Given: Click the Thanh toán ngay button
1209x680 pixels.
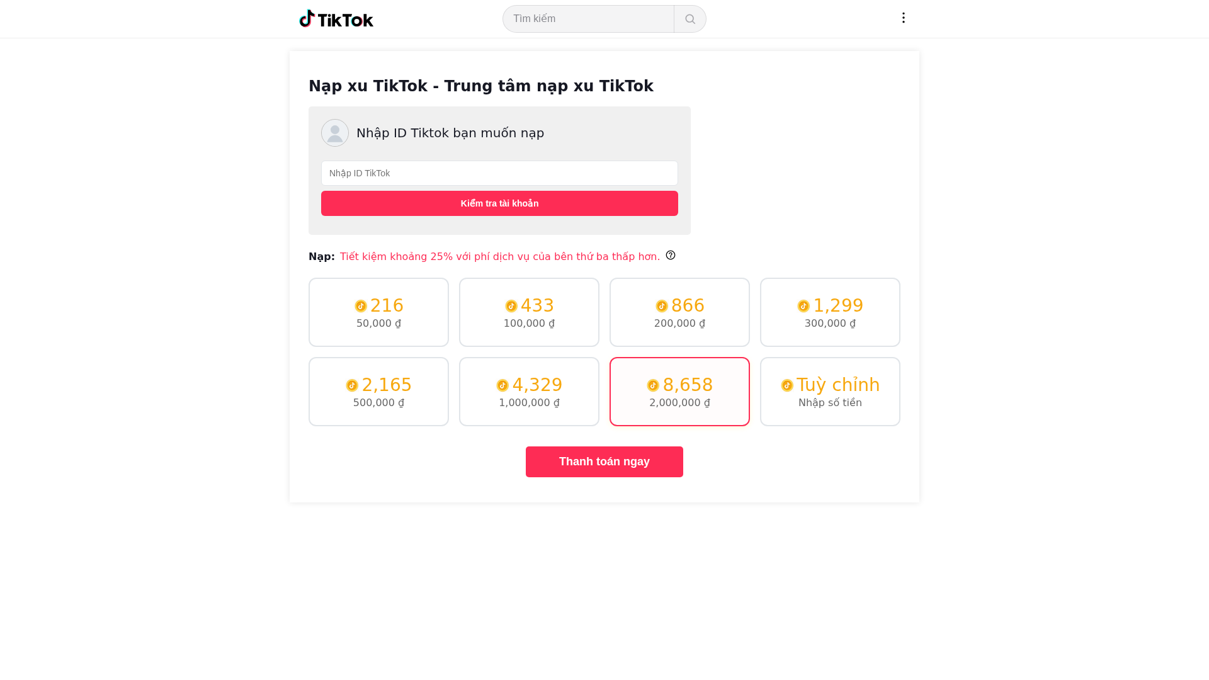Looking at the screenshot, I should 604,462.
